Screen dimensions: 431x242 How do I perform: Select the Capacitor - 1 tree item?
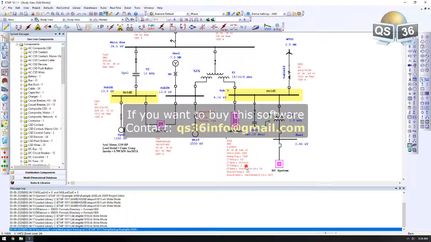coord(36,93)
